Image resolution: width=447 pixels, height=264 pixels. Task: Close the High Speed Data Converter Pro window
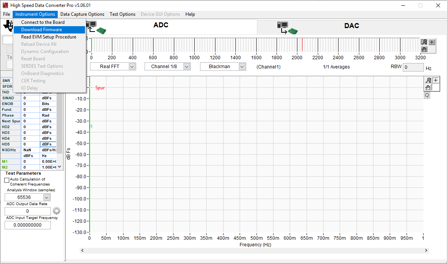(438, 5)
